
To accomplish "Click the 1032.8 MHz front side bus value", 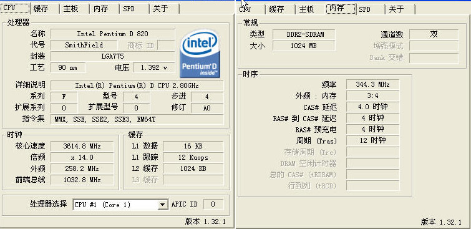I will point(82,180).
